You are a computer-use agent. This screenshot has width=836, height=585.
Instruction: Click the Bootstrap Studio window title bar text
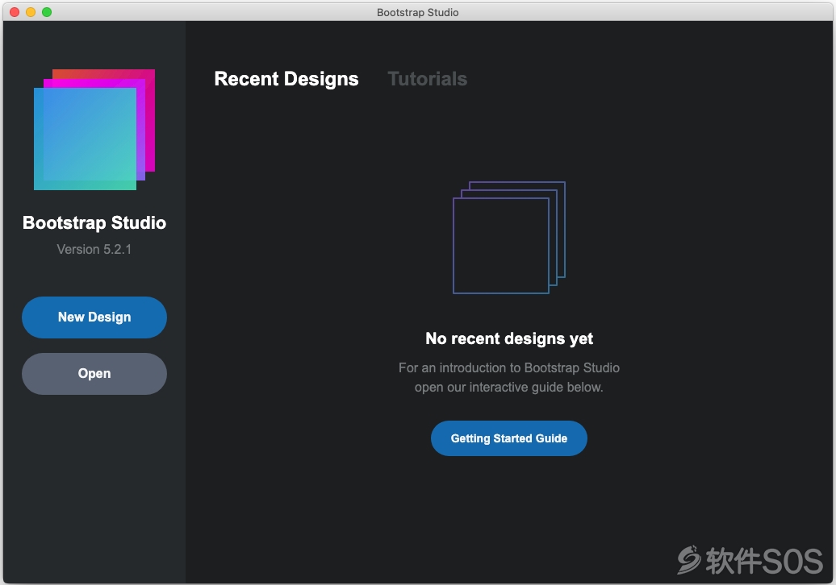point(417,12)
